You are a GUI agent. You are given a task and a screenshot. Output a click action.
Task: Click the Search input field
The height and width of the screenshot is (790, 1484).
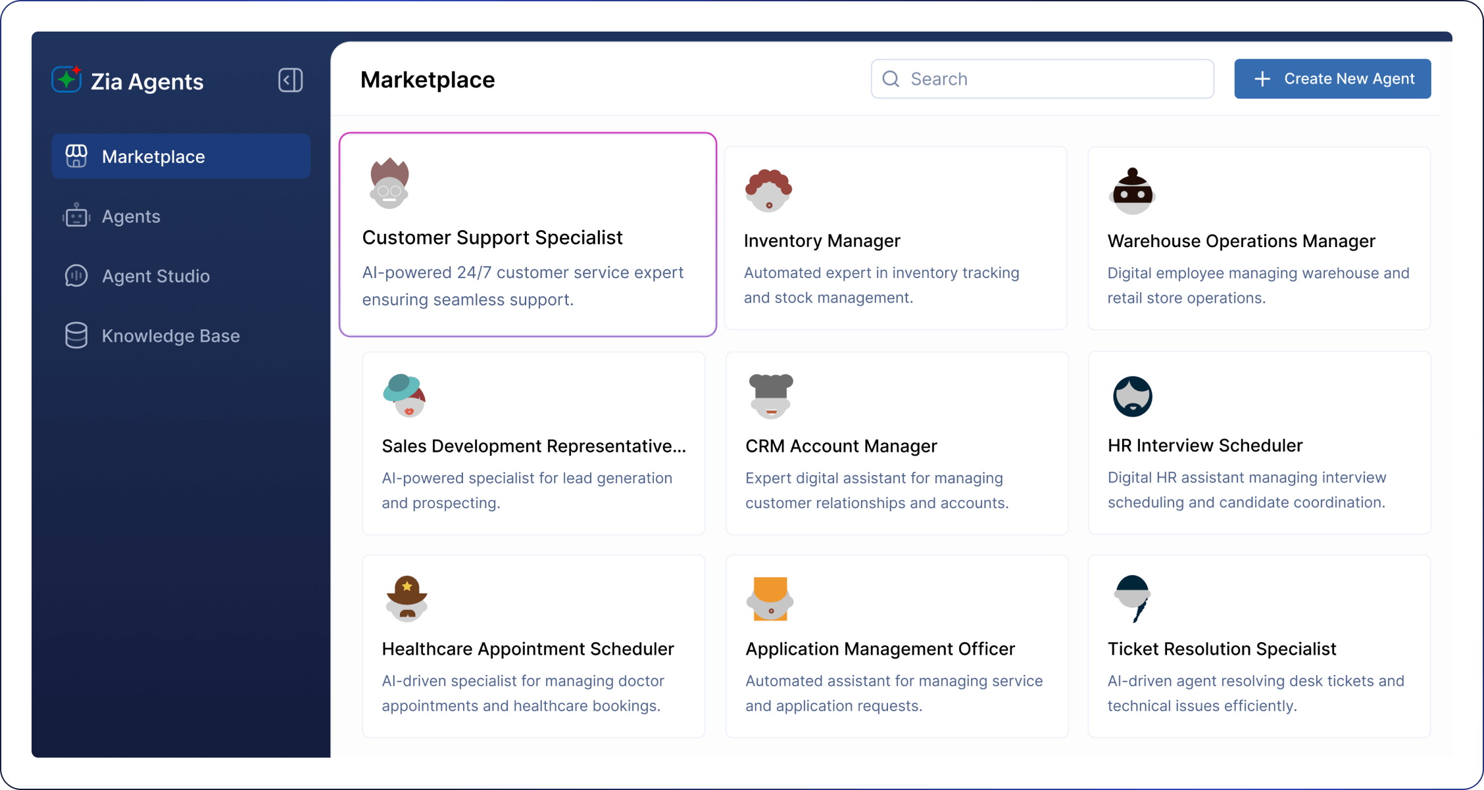[1052, 79]
